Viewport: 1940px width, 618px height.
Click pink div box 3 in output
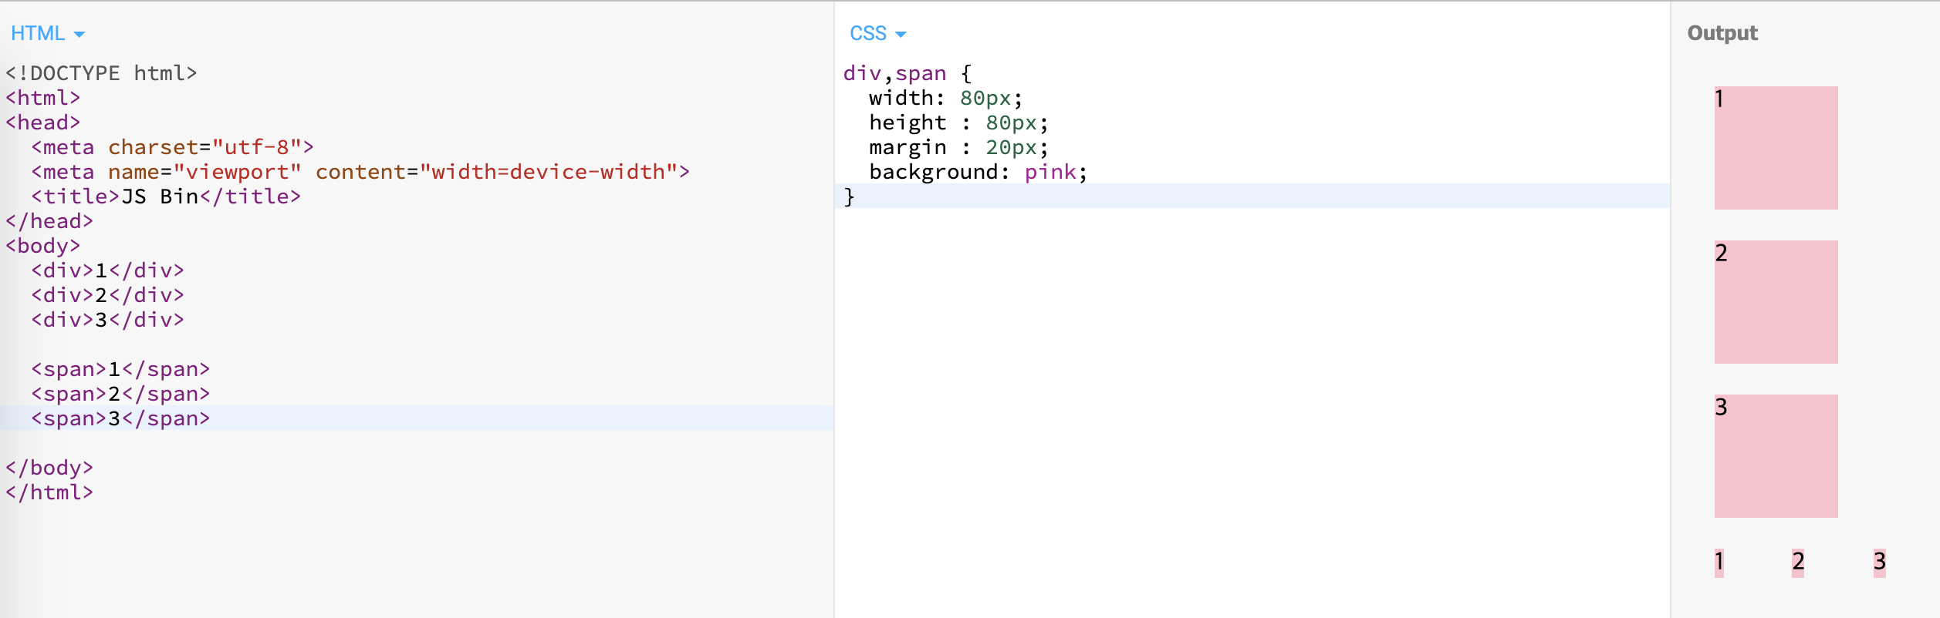tap(1776, 456)
